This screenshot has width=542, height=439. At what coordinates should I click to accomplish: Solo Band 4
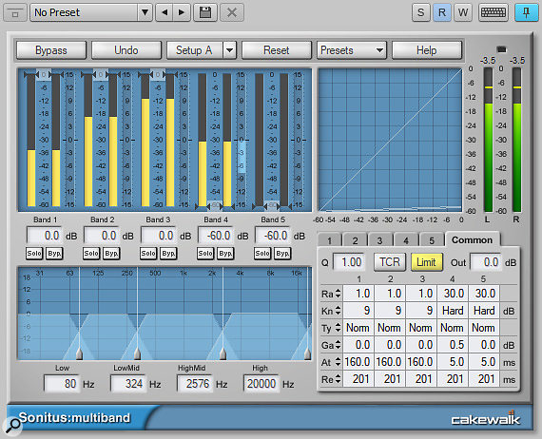(205, 254)
